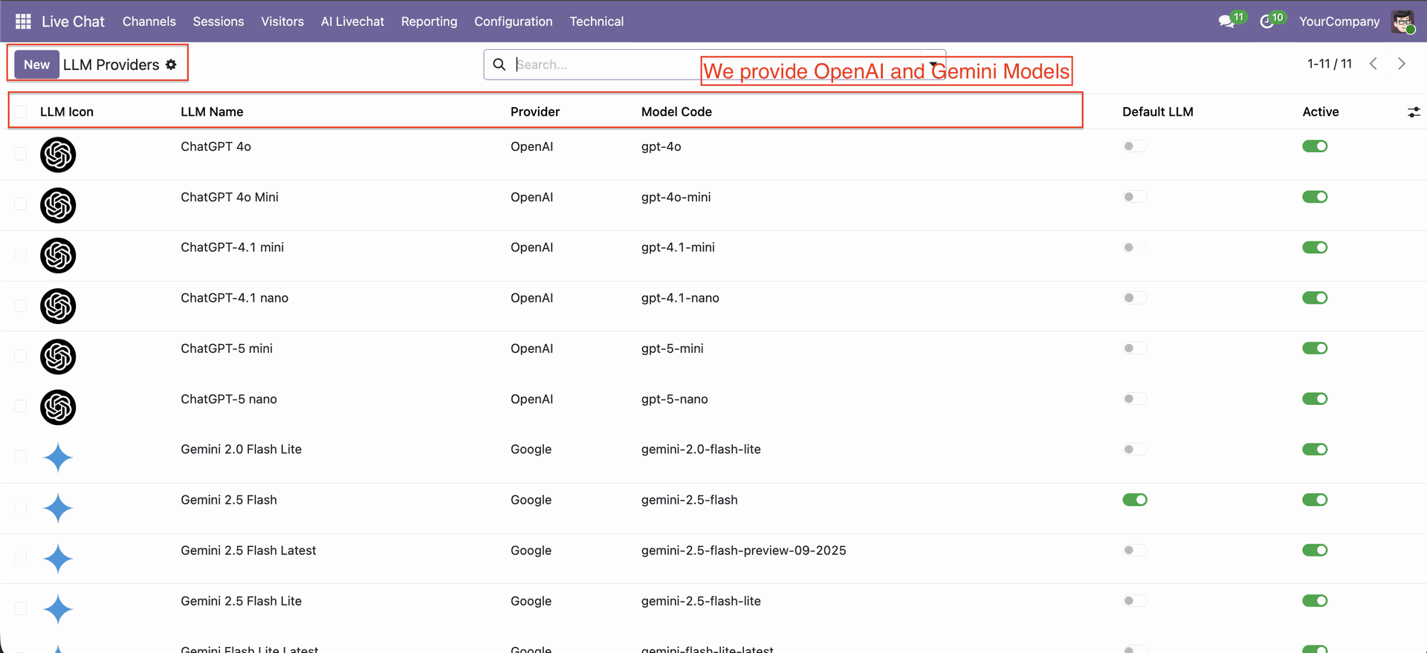Image resolution: width=1427 pixels, height=653 pixels.
Task: Go to next page of records
Action: point(1402,64)
